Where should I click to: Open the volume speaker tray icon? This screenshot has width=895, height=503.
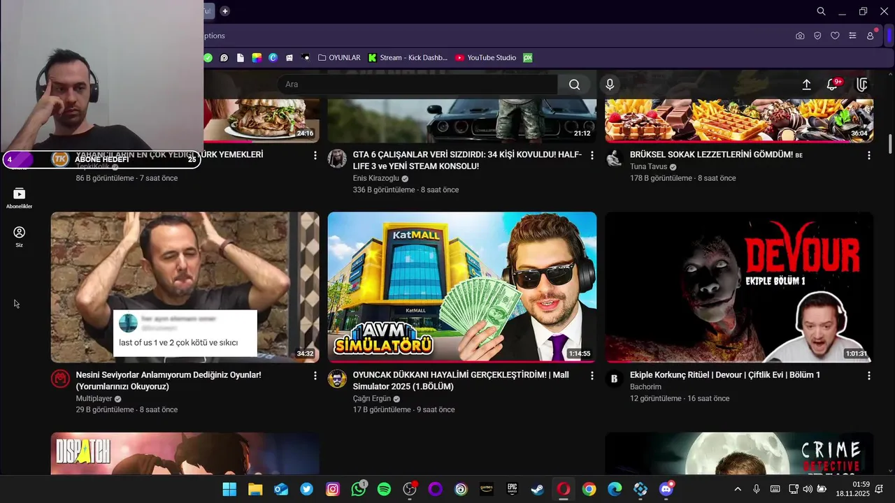pos(808,489)
